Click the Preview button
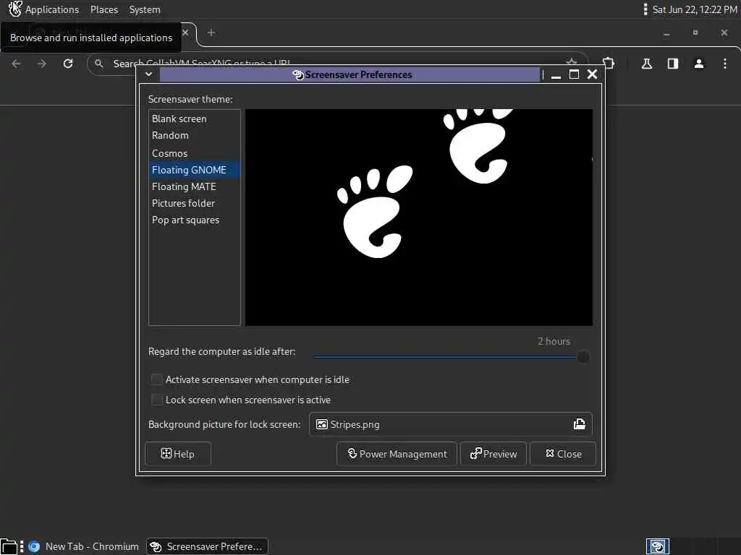This screenshot has width=741, height=555. pyautogui.click(x=494, y=454)
